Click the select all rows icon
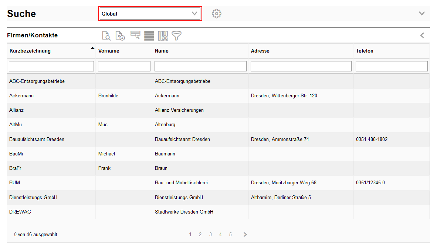The image size is (437, 245). [x=149, y=36]
